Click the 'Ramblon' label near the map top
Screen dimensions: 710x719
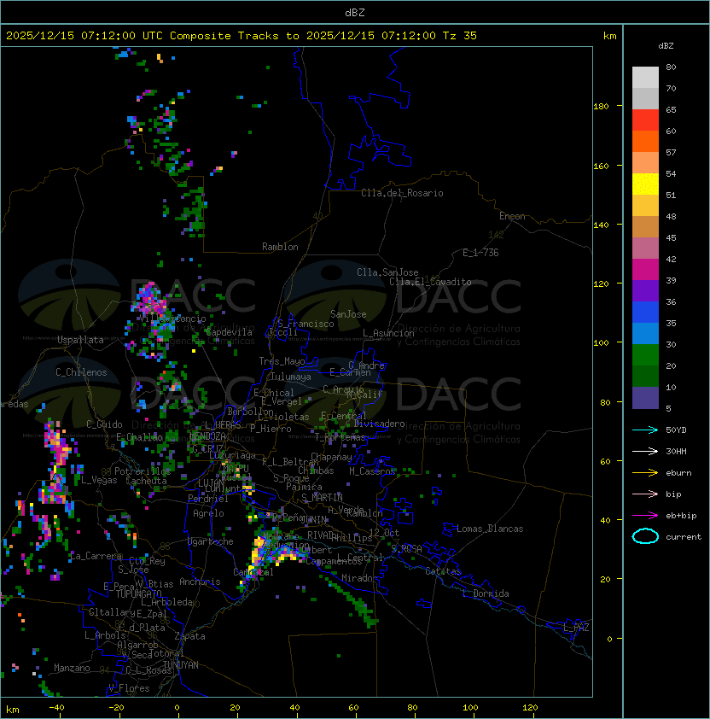[x=280, y=247]
